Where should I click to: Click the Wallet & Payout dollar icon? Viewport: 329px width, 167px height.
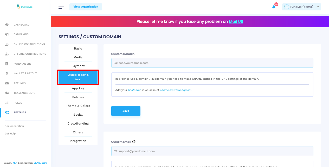[x=7, y=73]
